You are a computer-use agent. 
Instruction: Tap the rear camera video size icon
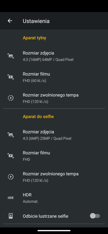pos(11,77)
